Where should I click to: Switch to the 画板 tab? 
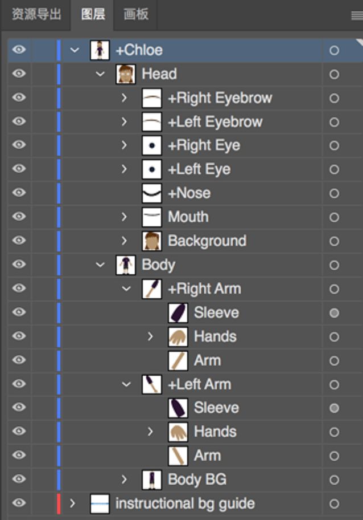coord(136,14)
